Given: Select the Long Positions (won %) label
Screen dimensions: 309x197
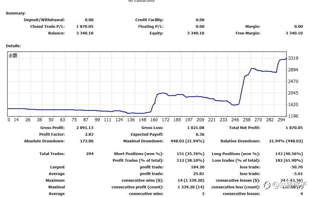Looking at the screenshot, I should [x=236, y=154].
